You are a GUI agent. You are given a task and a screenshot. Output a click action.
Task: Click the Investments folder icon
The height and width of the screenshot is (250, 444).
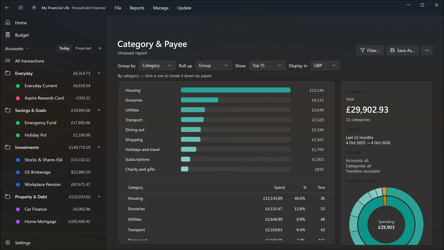[8, 147]
